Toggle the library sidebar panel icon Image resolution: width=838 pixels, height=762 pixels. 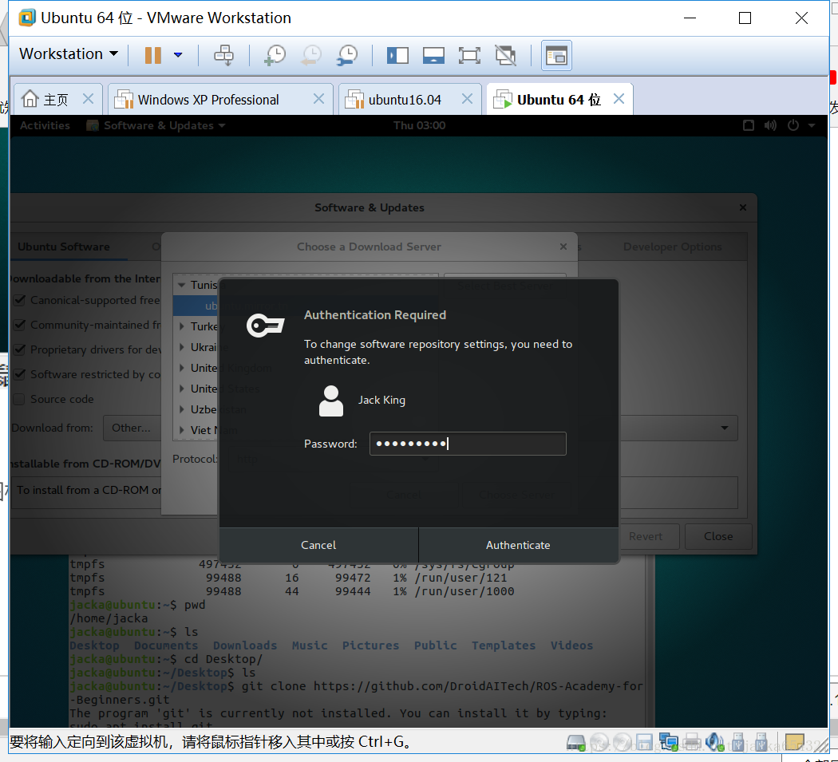click(x=397, y=55)
